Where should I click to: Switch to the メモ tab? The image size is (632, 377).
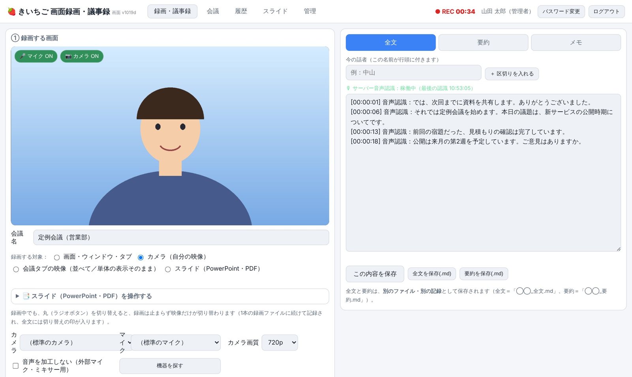576,43
